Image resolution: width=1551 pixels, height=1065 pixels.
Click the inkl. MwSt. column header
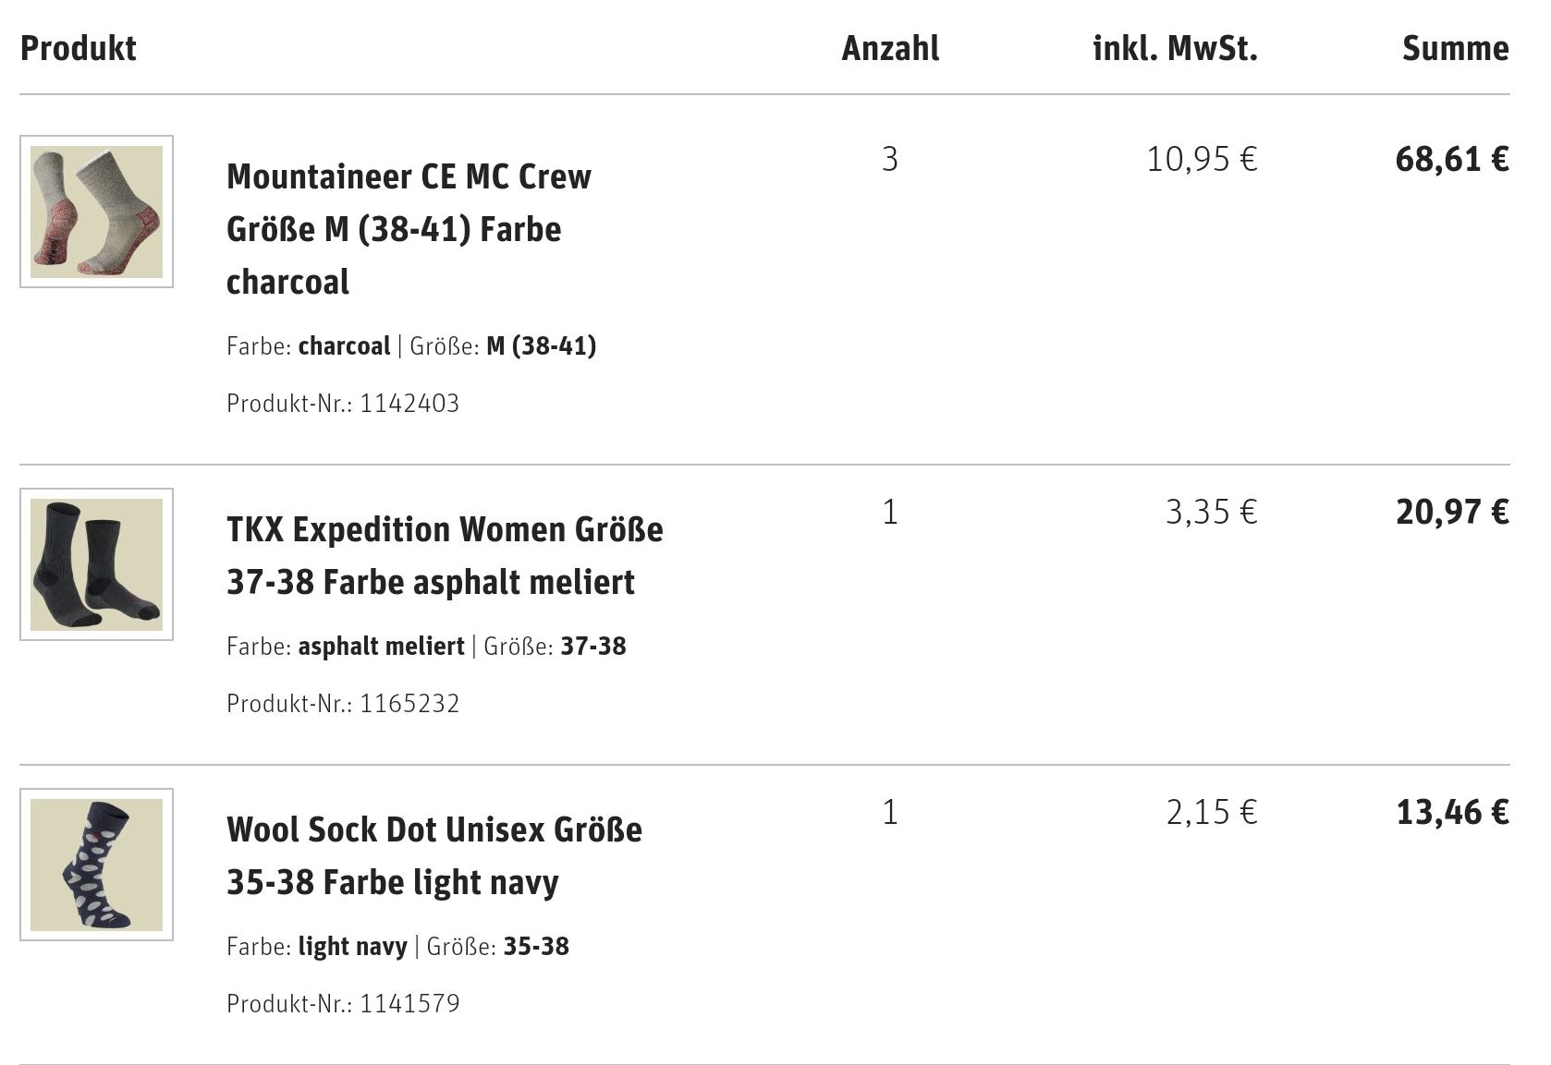tap(1175, 48)
